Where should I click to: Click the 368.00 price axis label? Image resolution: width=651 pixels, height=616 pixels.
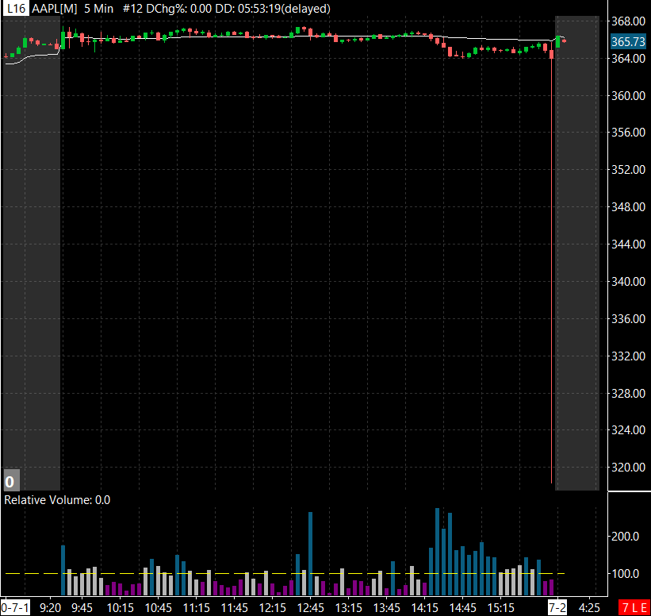tap(628, 21)
